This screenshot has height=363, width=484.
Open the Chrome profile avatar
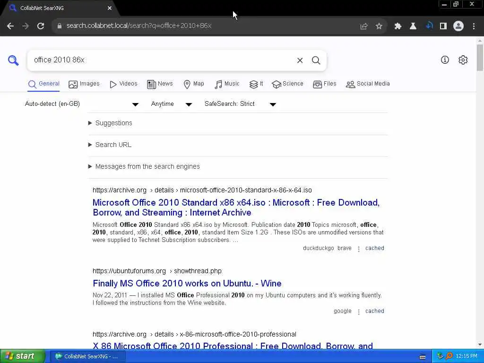[458, 26]
